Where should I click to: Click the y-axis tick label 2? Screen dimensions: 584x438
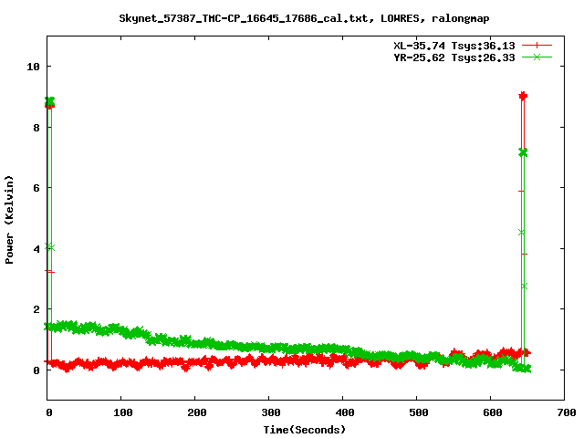point(36,309)
